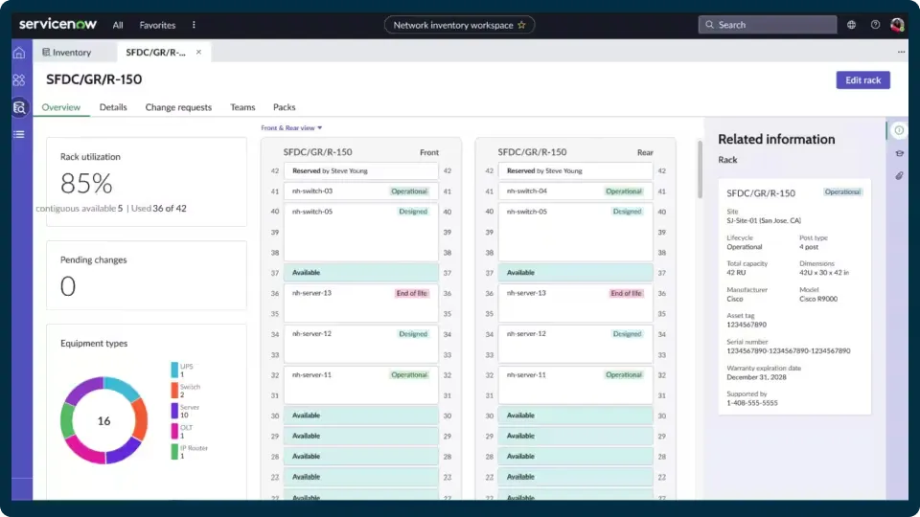
Task: Click the rack view vertical scrollbar
Action: (700, 169)
